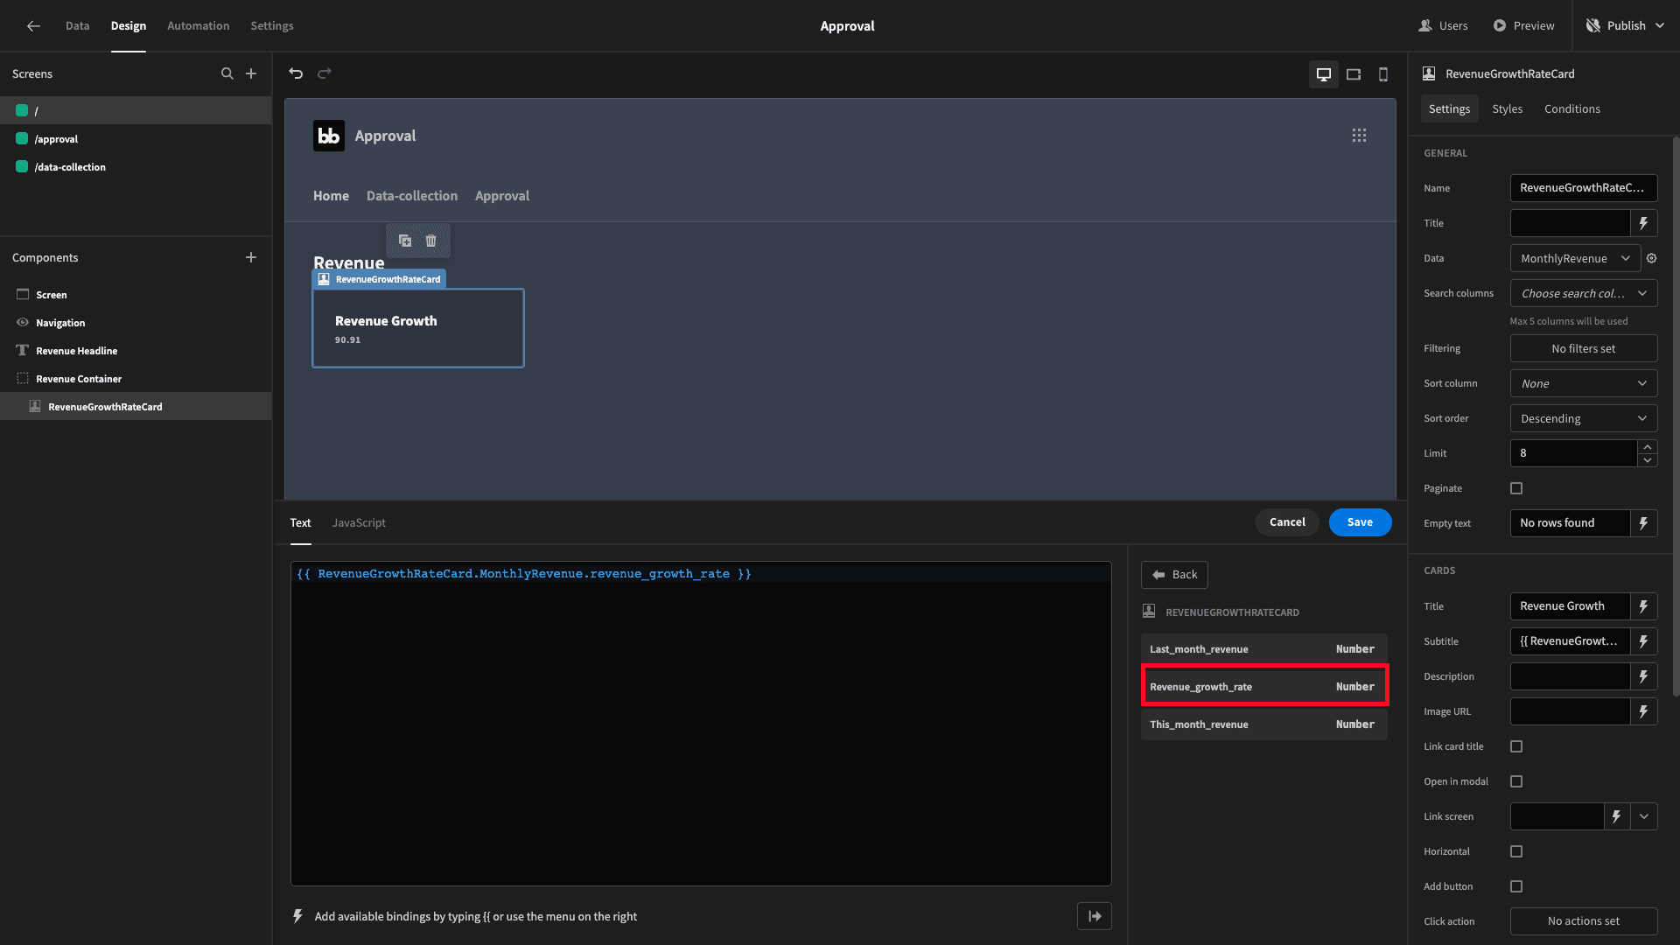Open the Sort order dropdown

pyautogui.click(x=1584, y=418)
